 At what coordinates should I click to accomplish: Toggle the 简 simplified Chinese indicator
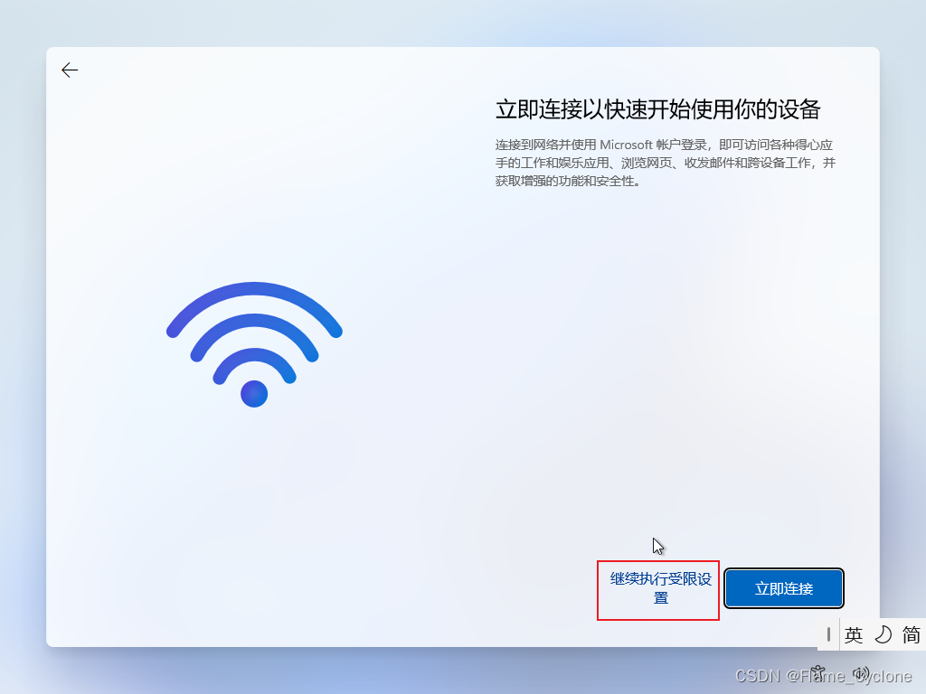click(911, 635)
